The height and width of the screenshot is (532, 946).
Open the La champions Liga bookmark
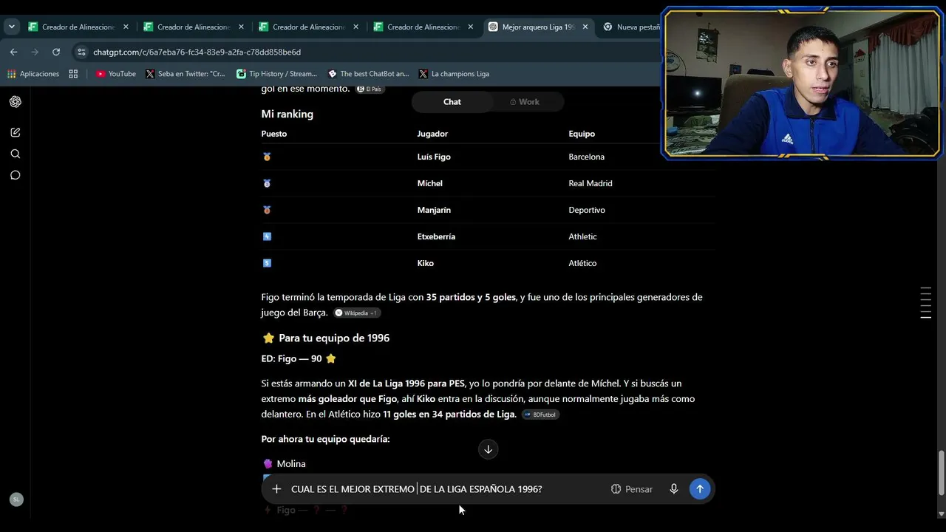point(454,74)
